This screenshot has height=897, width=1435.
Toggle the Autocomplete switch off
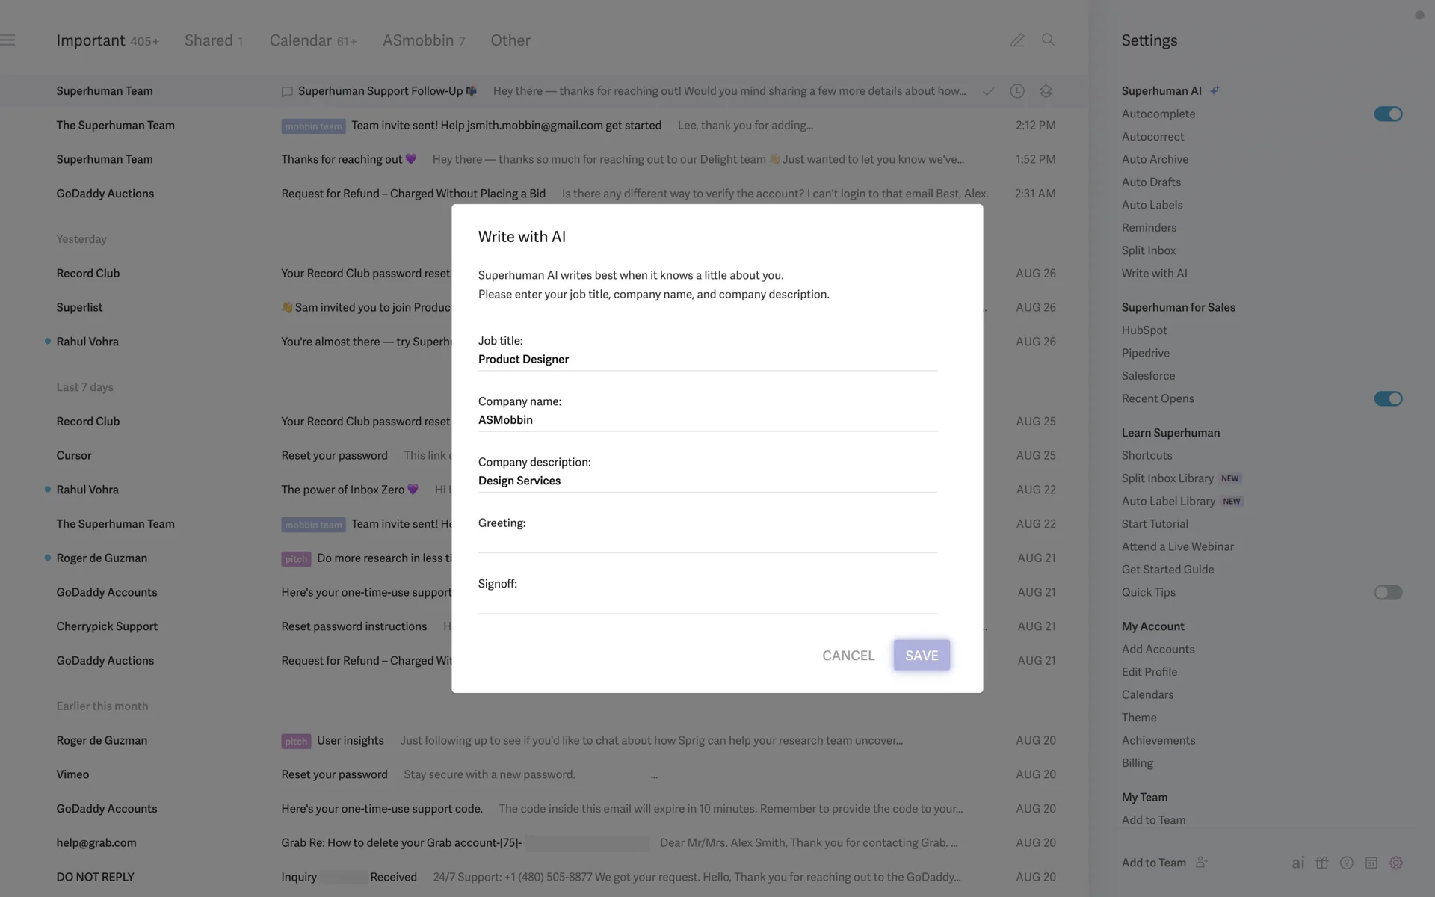coord(1388,114)
